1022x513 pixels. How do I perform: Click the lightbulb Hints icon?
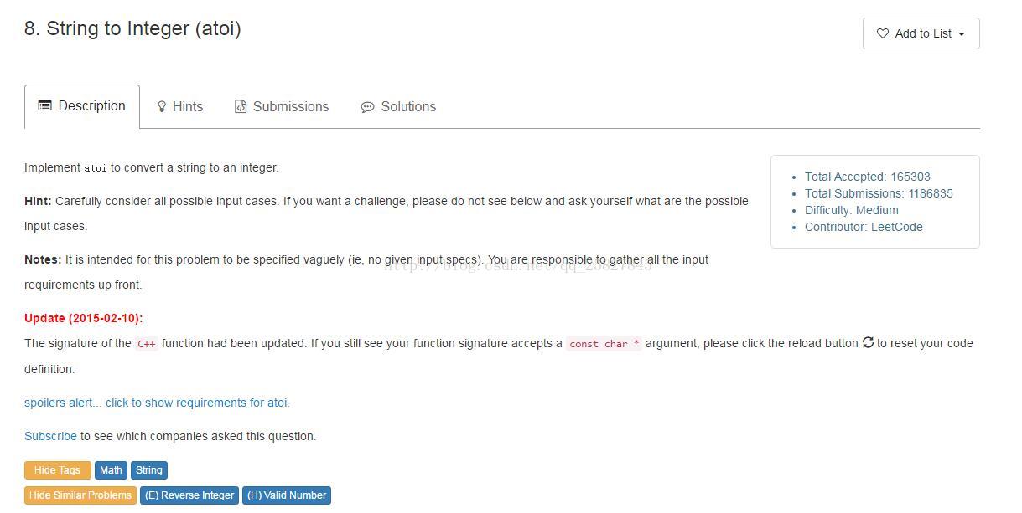[x=162, y=107]
